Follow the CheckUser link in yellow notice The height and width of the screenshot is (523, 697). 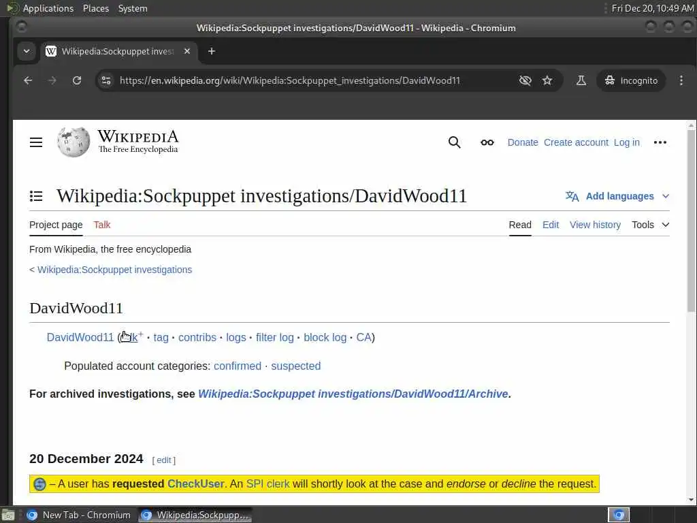195,484
